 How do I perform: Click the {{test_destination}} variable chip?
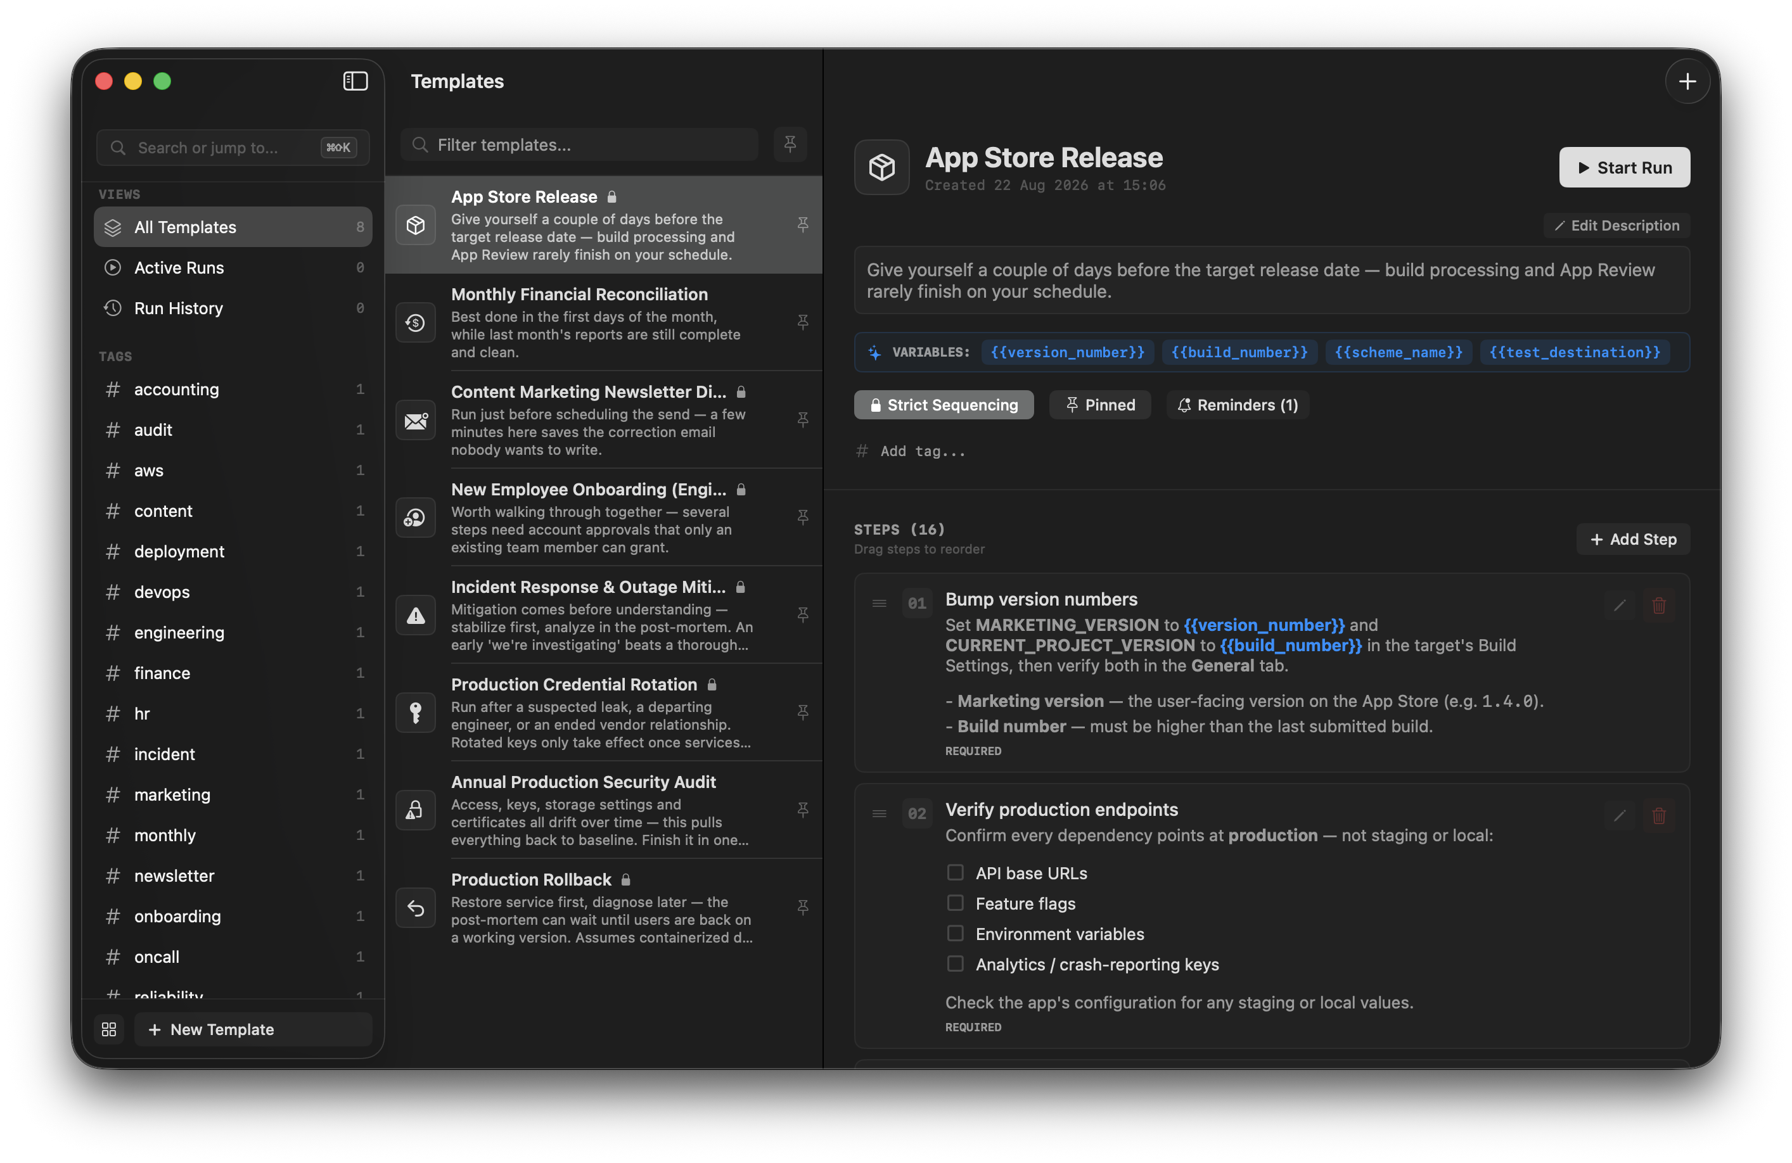tap(1575, 352)
